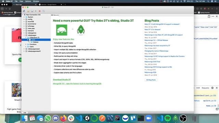
Task: Click the rotate orientation toolbar icon
Action: pos(43,11)
